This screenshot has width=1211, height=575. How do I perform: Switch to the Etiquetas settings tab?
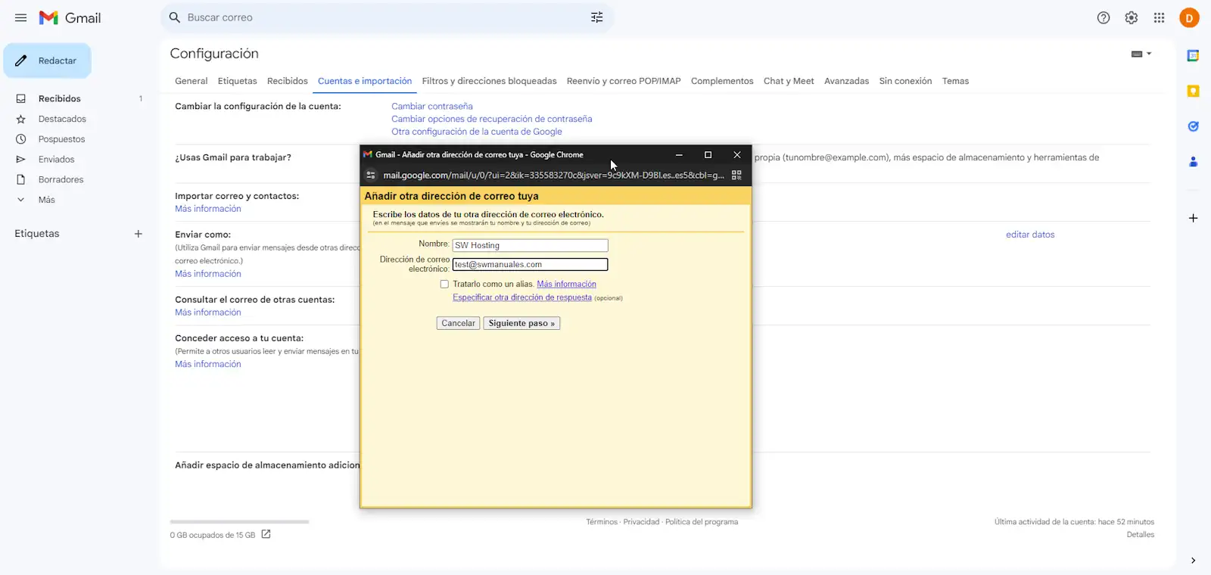coord(237,81)
